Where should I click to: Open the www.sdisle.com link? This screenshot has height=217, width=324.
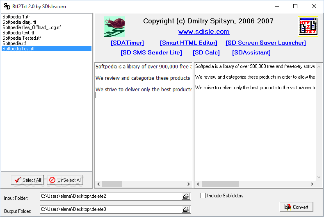pos(204,32)
